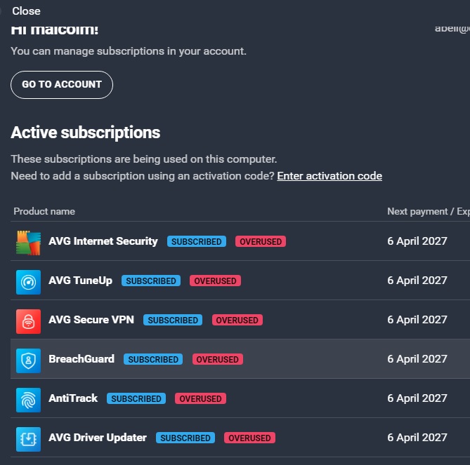
Task: Click the AVG Secure VPN icon
Action: [28, 321]
